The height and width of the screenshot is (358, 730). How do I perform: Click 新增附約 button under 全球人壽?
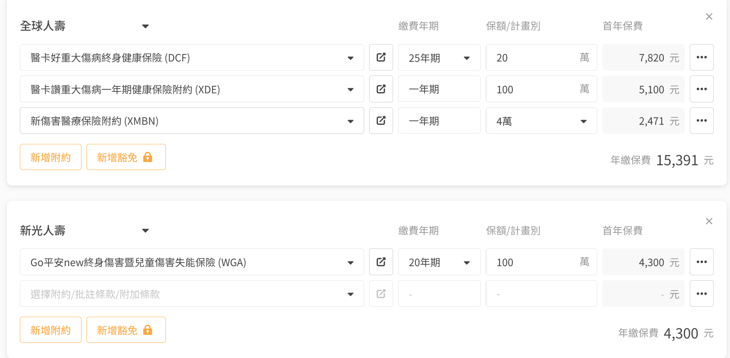pyautogui.click(x=51, y=157)
